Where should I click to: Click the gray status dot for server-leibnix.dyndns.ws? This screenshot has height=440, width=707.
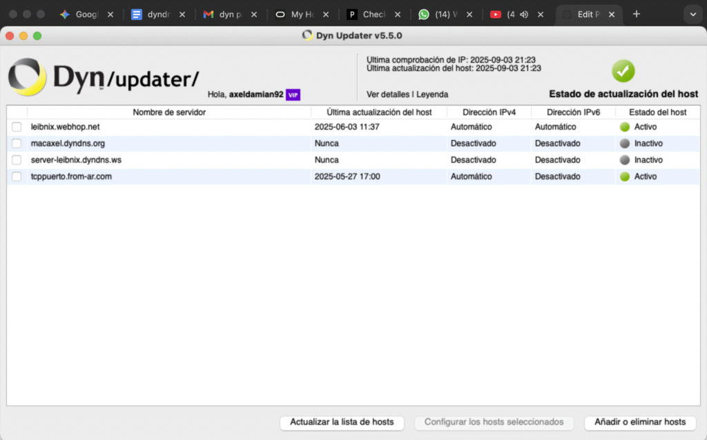tap(624, 160)
